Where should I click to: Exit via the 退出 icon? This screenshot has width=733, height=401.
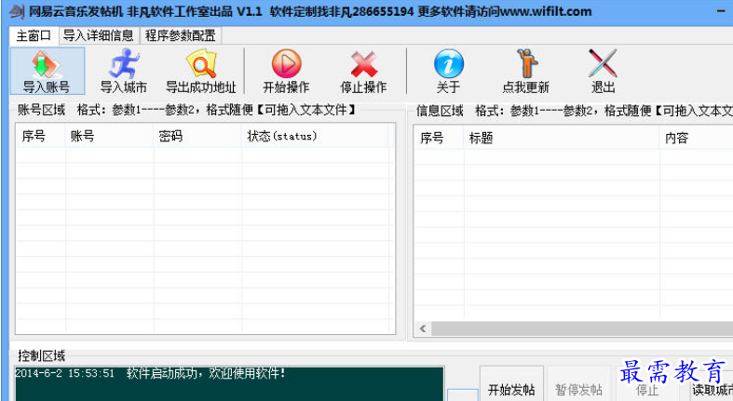(603, 71)
